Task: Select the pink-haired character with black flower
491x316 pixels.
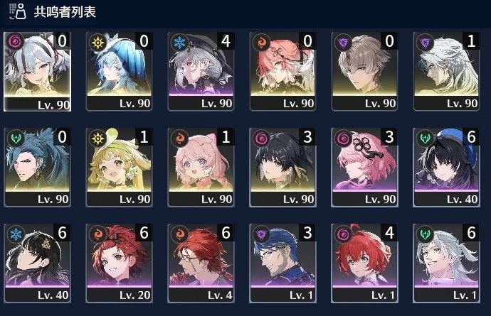Action: [364, 167]
